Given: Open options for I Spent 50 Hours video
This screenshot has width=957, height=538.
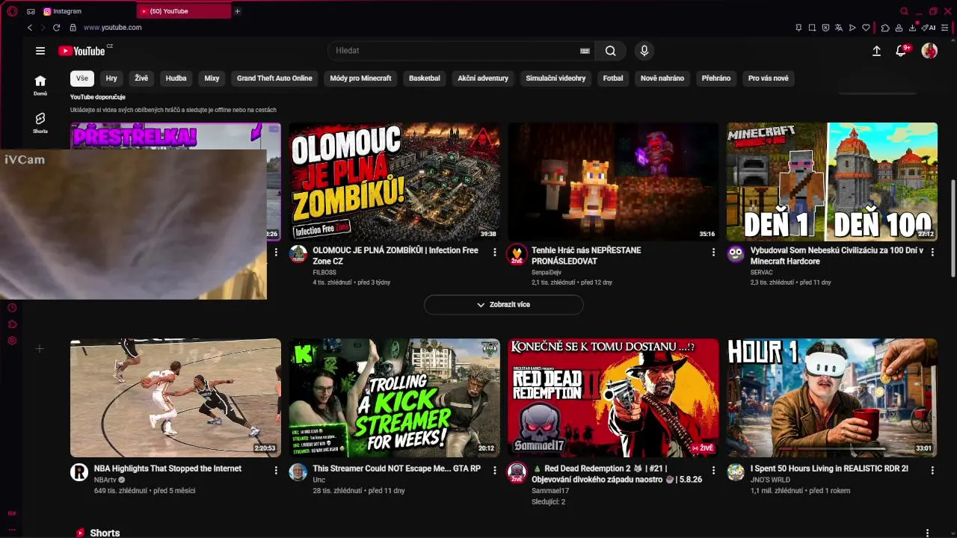Looking at the screenshot, I should click(x=932, y=471).
